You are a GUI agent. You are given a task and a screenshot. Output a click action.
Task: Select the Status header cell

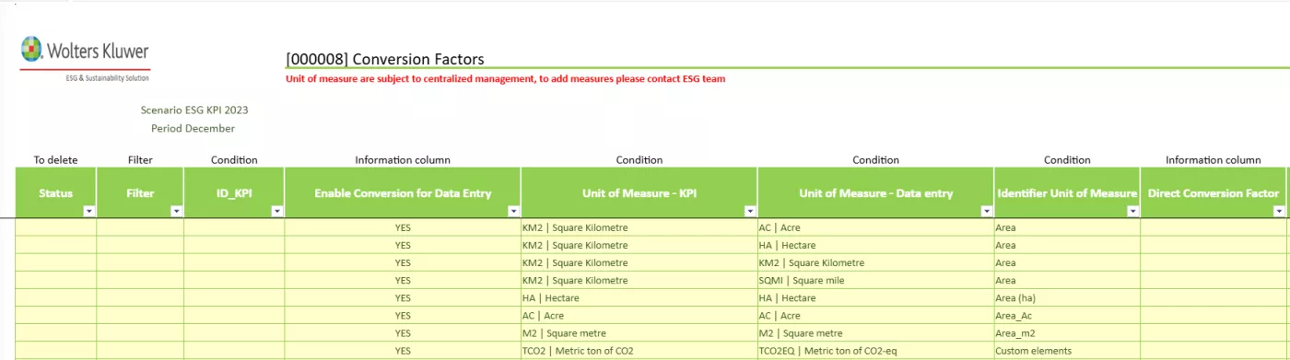(x=55, y=193)
